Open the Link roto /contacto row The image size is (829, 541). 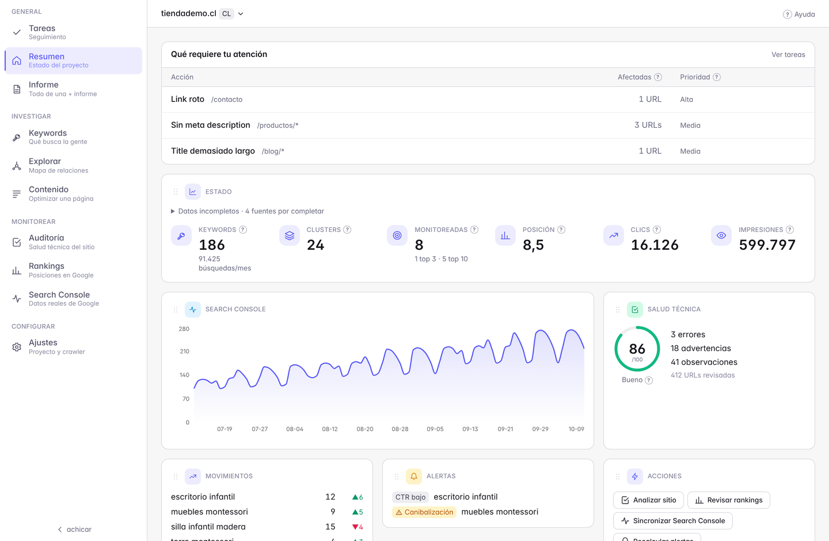coord(488,100)
